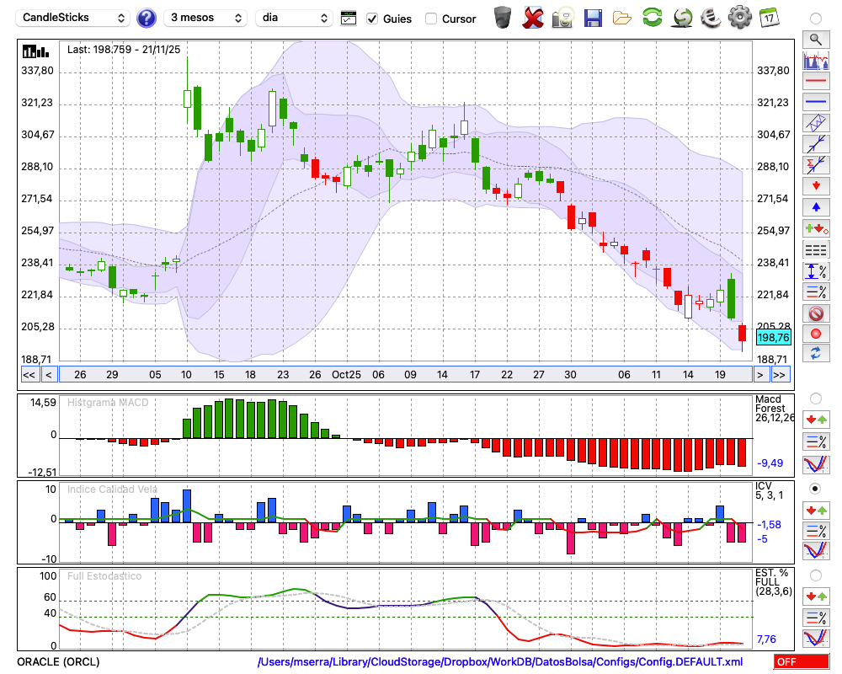
Task: Click the red OFF button
Action: 801,662
